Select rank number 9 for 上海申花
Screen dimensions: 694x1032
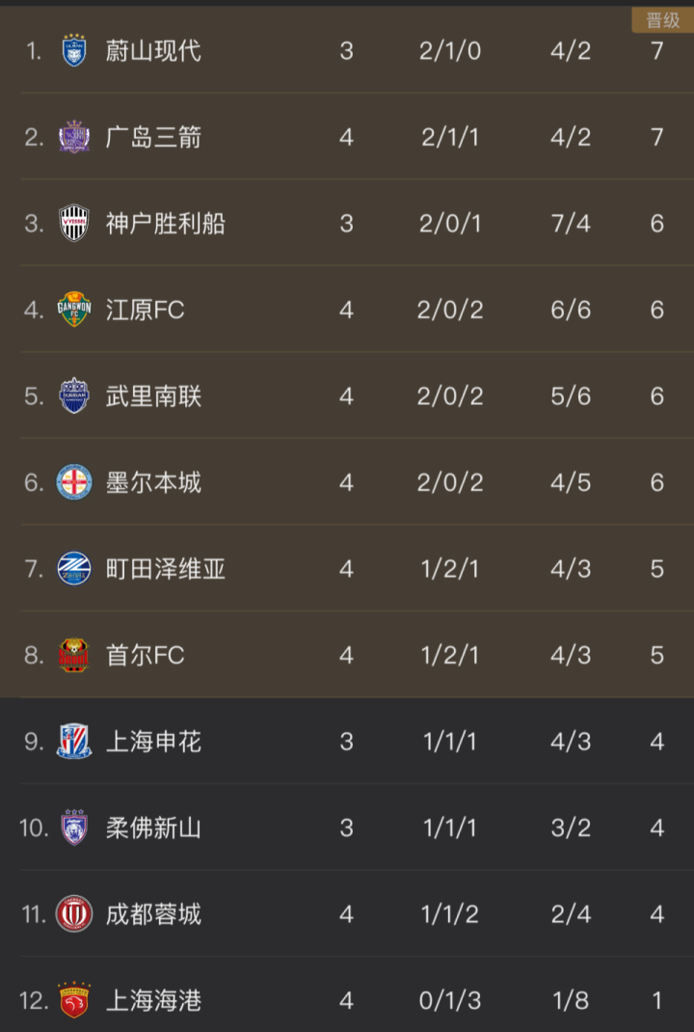[34, 742]
